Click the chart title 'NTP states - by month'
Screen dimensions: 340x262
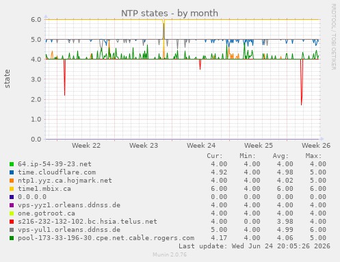coord(170,13)
